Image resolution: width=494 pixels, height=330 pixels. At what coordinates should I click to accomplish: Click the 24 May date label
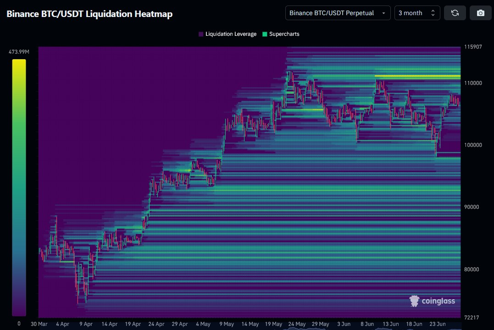tap(297, 324)
